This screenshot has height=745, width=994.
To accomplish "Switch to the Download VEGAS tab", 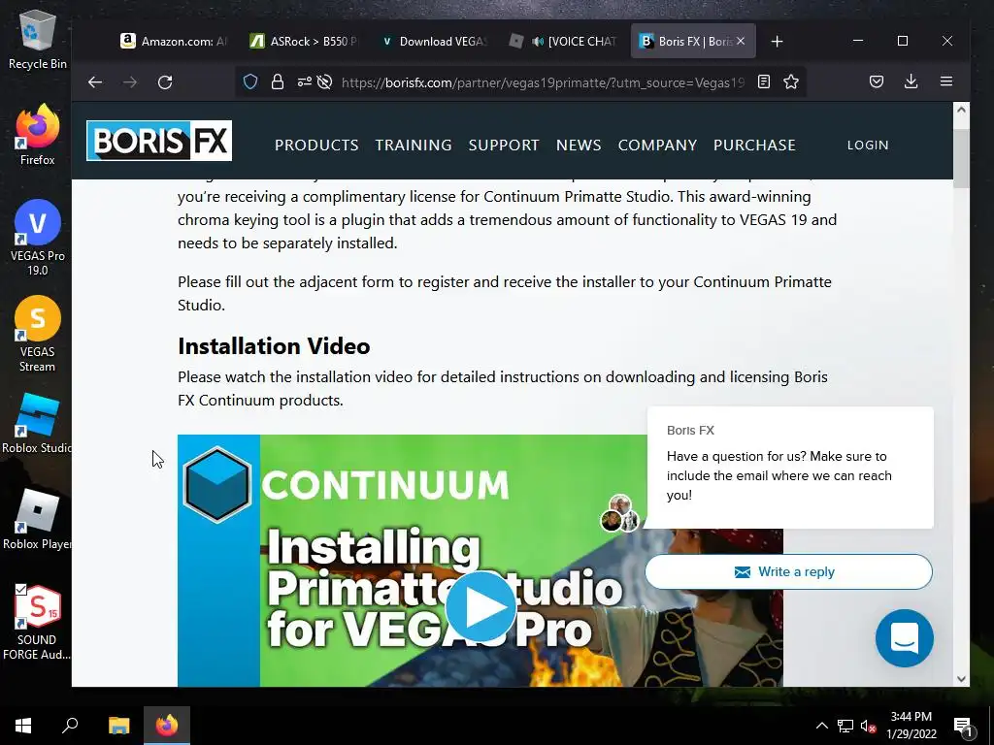I will coord(434,41).
